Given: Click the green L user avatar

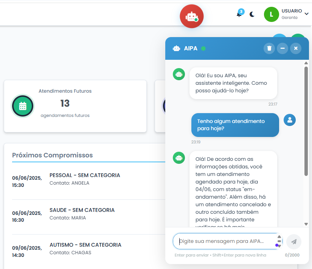Looking at the screenshot, I should (271, 14).
